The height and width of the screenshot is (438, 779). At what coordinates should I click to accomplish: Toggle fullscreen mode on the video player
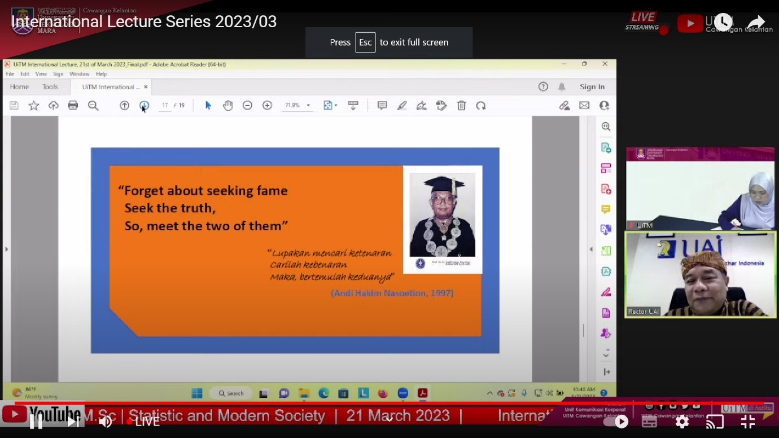pos(747,421)
